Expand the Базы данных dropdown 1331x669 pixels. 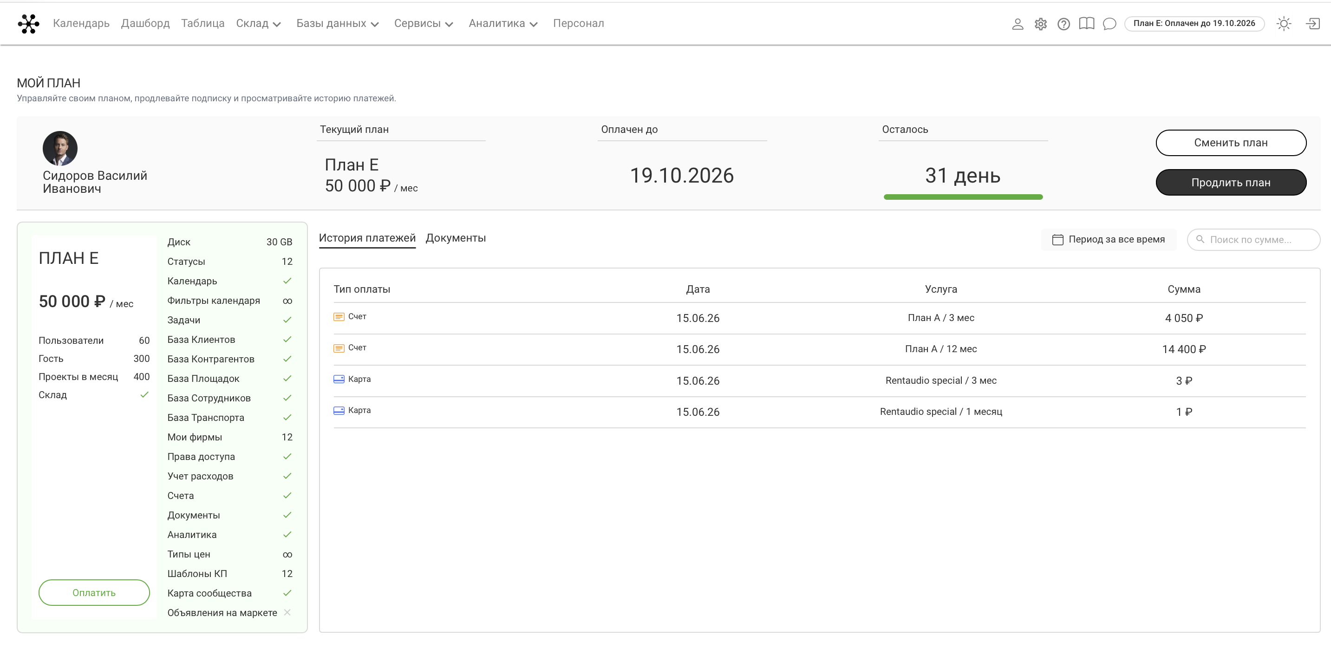[338, 23]
